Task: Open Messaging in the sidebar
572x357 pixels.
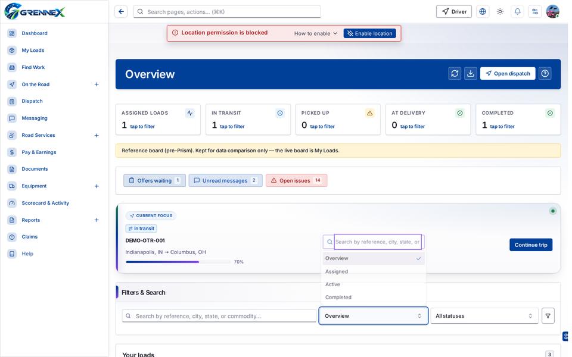Action: click(35, 118)
